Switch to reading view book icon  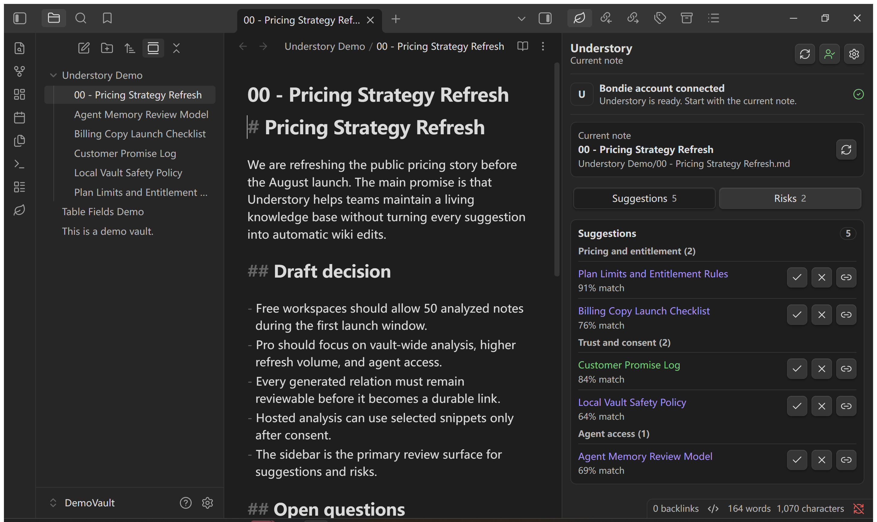pyautogui.click(x=523, y=46)
